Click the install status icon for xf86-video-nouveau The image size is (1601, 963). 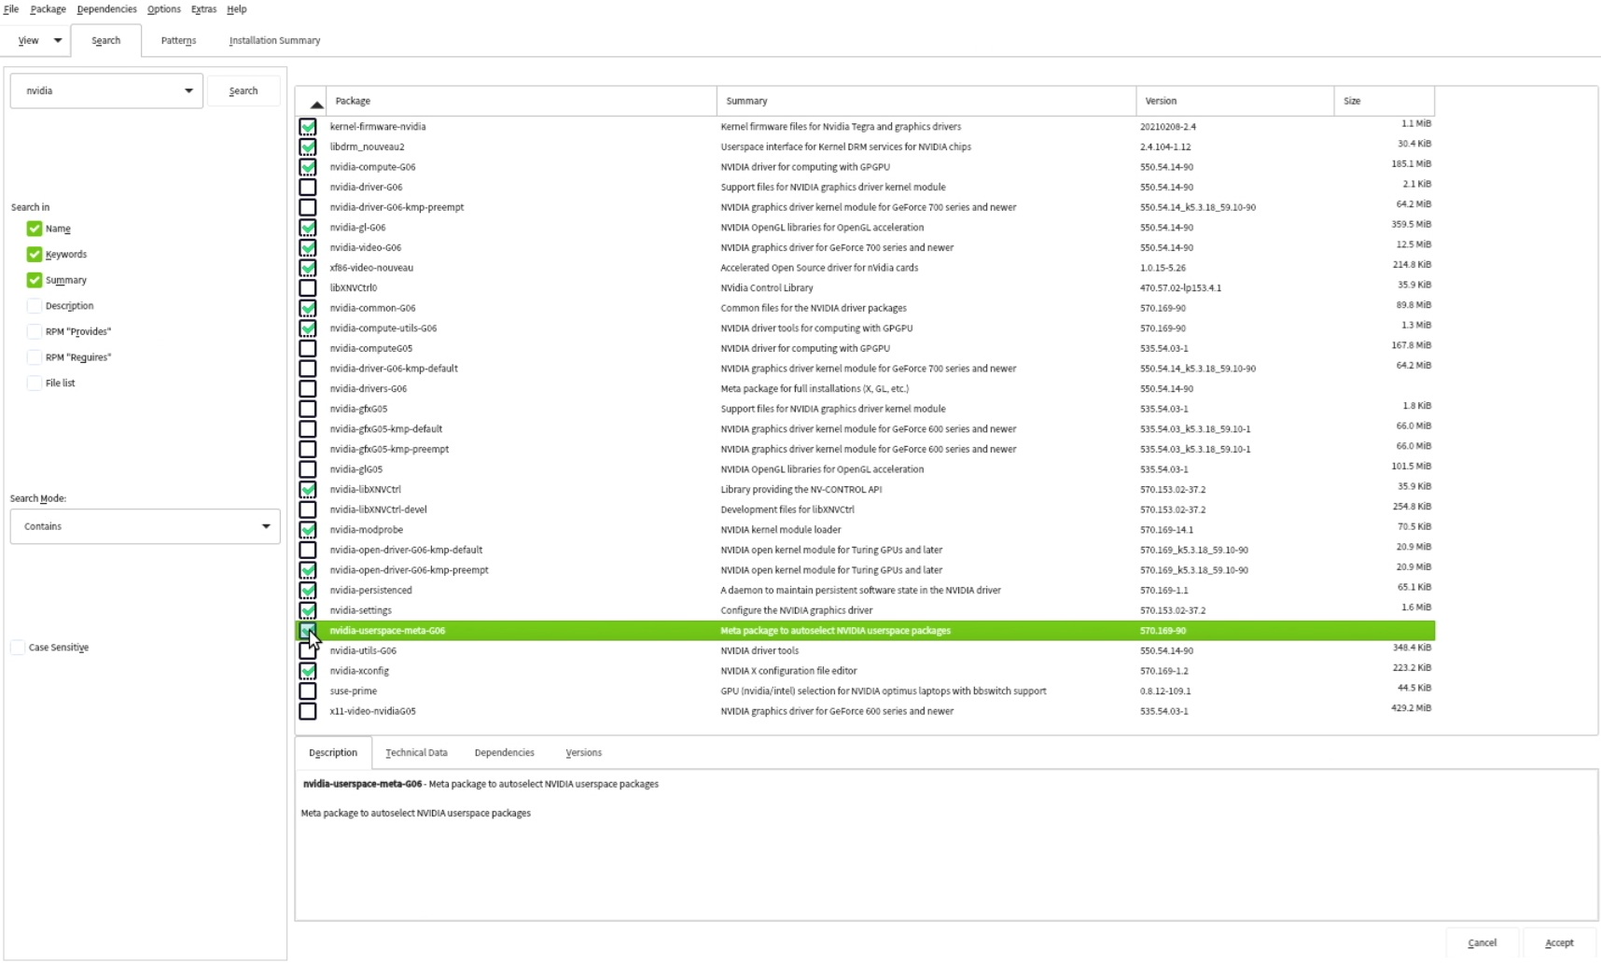pyautogui.click(x=308, y=268)
